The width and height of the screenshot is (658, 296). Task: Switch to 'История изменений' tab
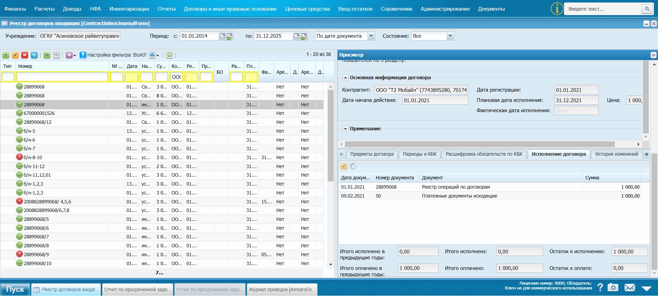pyautogui.click(x=616, y=154)
